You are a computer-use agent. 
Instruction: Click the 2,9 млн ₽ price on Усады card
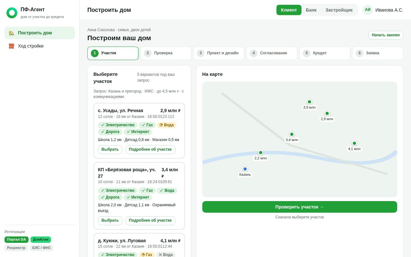point(171,111)
